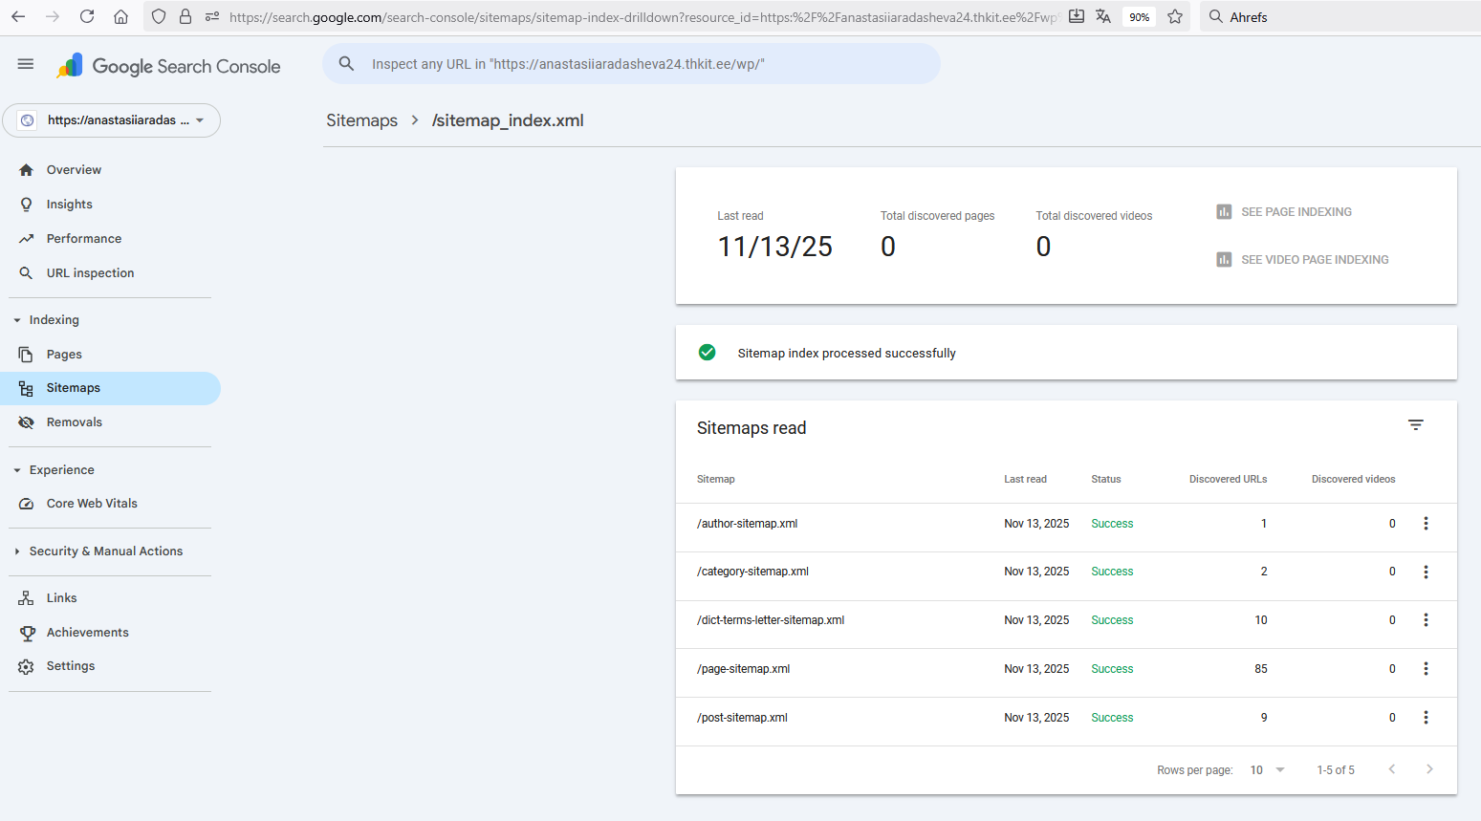
Task: Bookmark this page with star icon
Action: pyautogui.click(x=1175, y=16)
